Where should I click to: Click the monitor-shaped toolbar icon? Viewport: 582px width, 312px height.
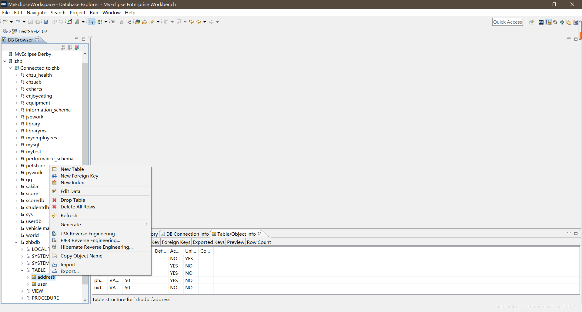pyautogui.click(x=46, y=22)
